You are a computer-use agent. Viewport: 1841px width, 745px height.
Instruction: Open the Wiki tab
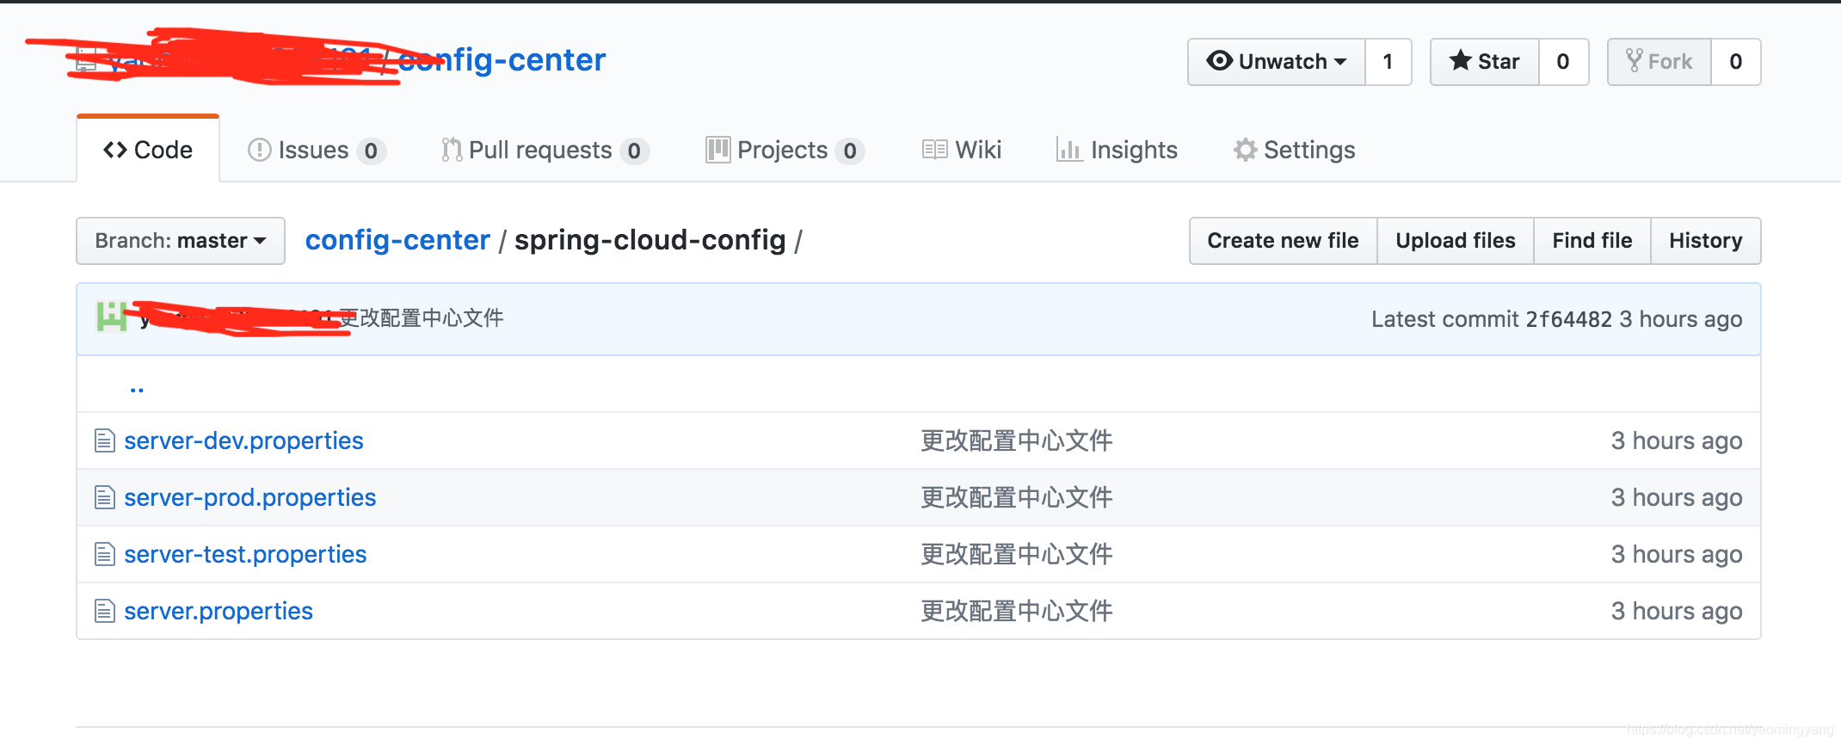tap(962, 150)
